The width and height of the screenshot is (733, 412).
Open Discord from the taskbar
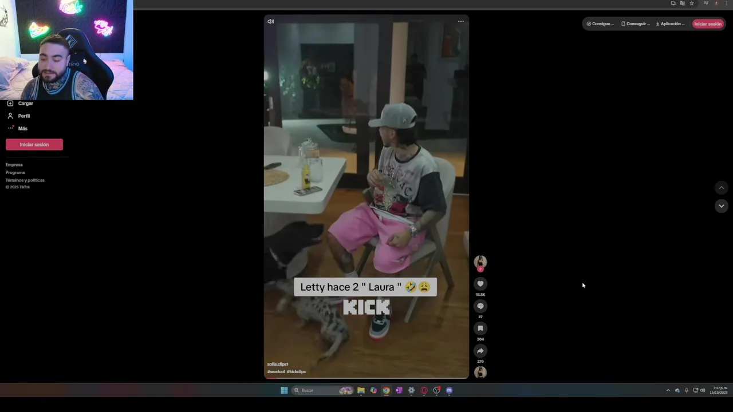[449, 390]
